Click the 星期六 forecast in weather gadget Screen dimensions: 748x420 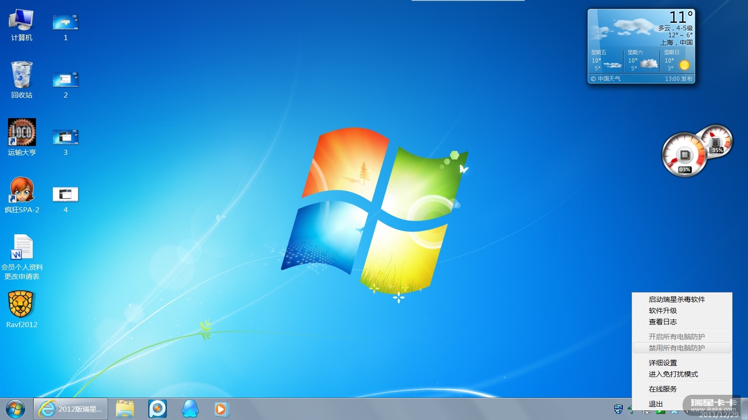pyautogui.click(x=642, y=61)
